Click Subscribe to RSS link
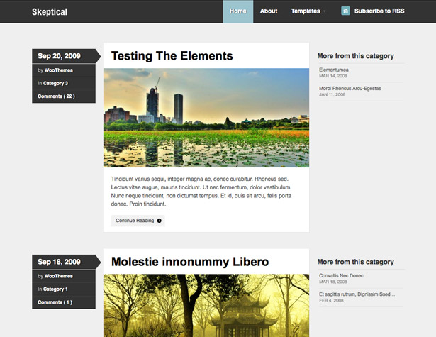The image size is (436, 337). pyautogui.click(x=379, y=11)
